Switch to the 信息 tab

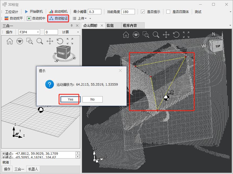110,25
